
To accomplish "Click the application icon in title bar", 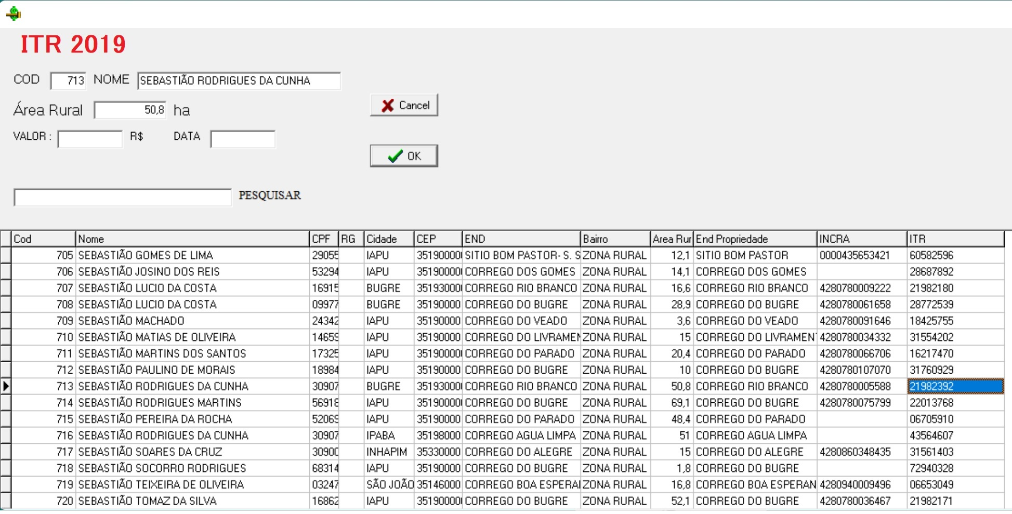I will [x=14, y=14].
